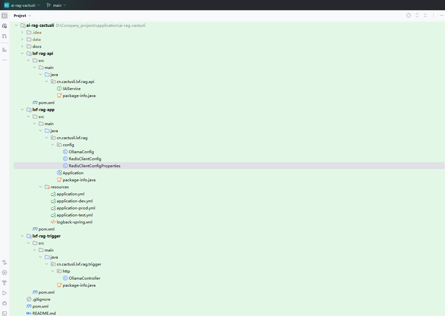The width and height of the screenshot is (445, 316).
Task: Hide the Project panel with the minimize dash
Action: pyautogui.click(x=442, y=15)
